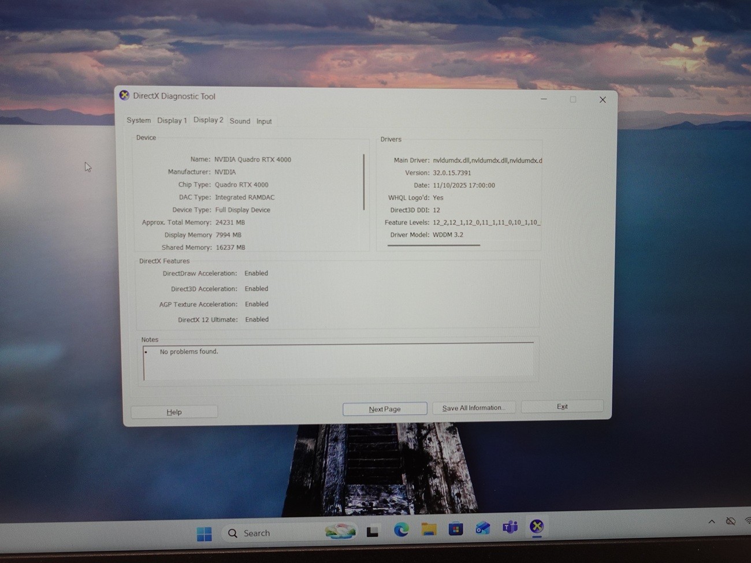Click the DirectX Diagnostic Tool taskbar icon
Image resolution: width=751 pixels, height=563 pixels.
[537, 527]
